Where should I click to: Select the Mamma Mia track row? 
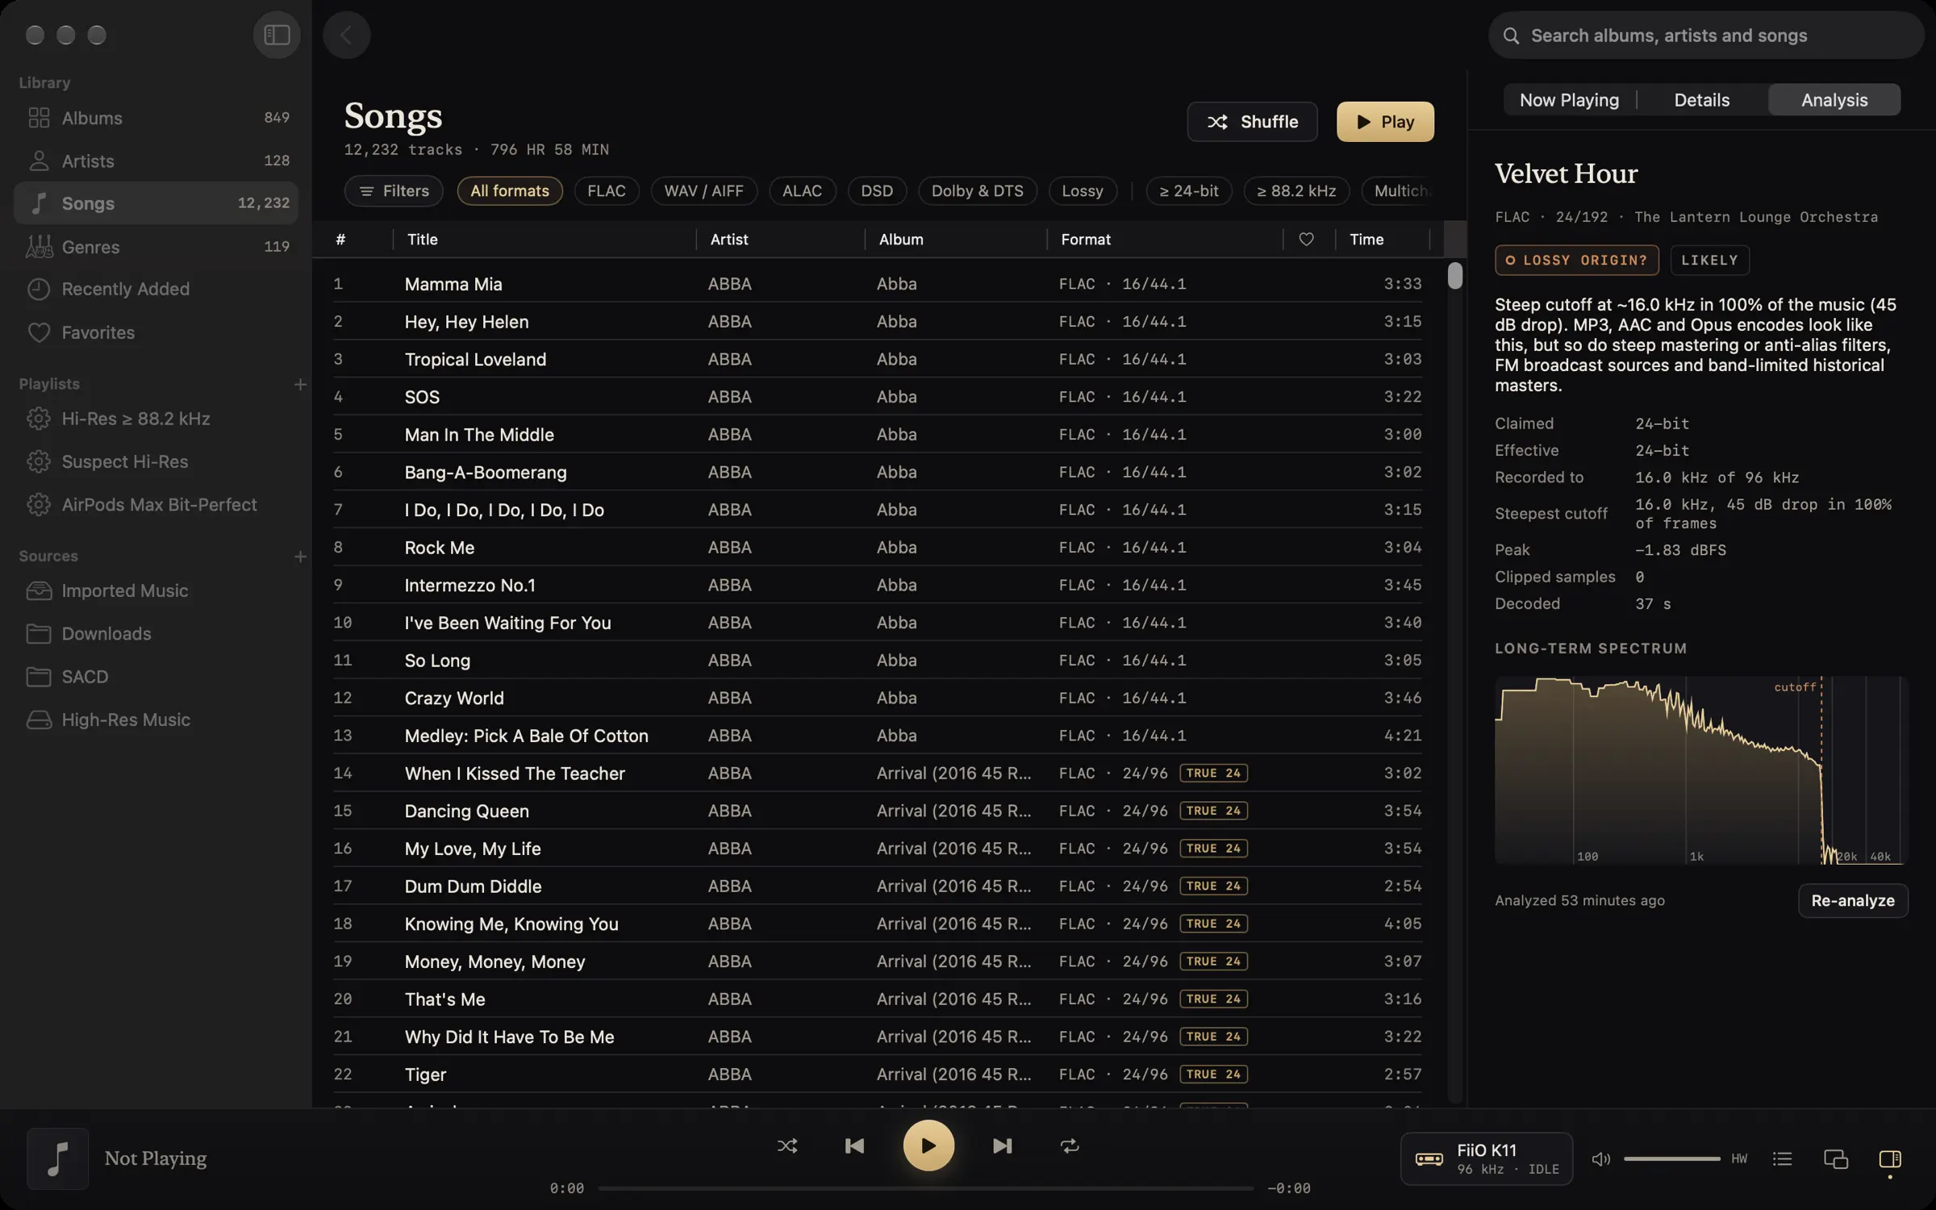[x=878, y=284]
